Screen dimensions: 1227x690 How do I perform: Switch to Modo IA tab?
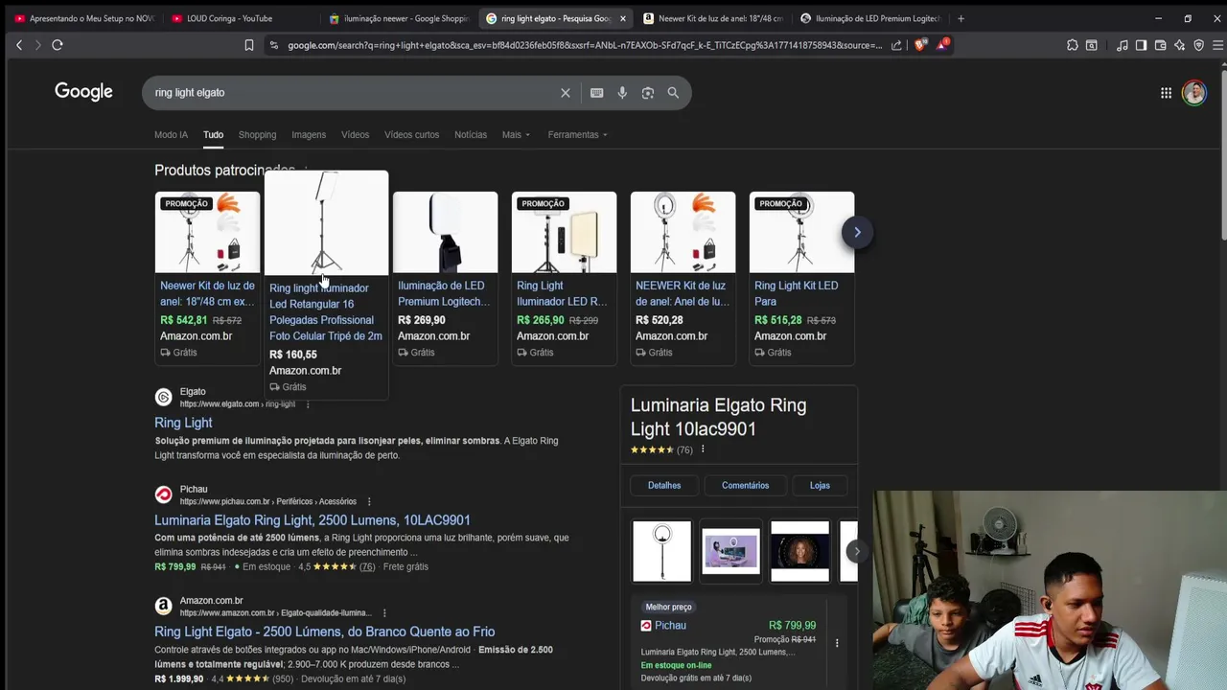coord(171,135)
